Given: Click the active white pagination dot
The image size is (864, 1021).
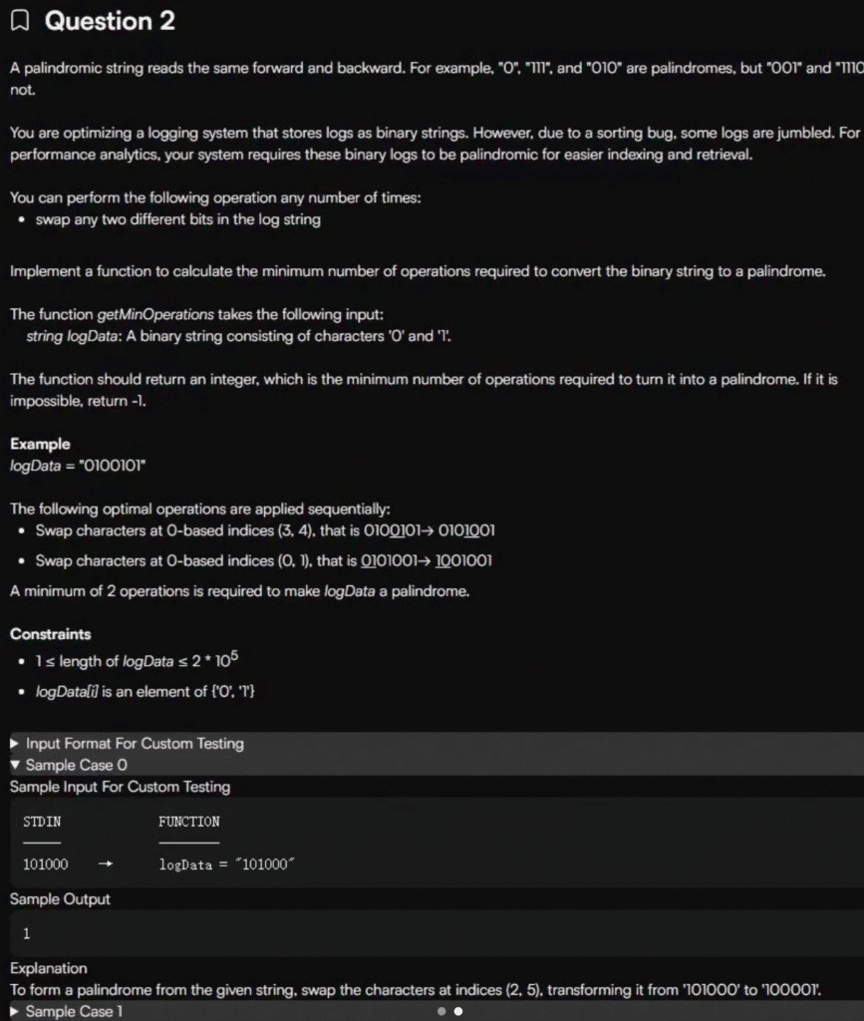Looking at the screenshot, I should click(458, 1011).
